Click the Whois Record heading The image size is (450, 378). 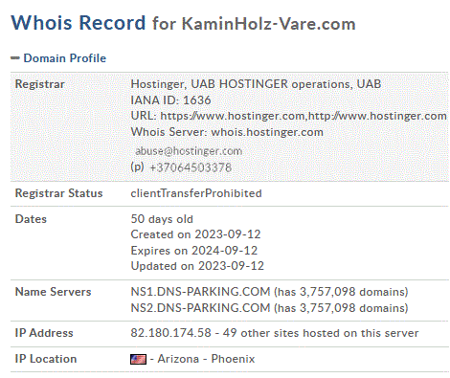click(x=79, y=23)
